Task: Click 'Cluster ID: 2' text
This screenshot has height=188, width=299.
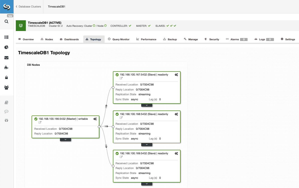Action: [56, 26]
